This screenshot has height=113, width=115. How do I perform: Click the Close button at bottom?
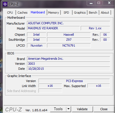click(104, 109)
